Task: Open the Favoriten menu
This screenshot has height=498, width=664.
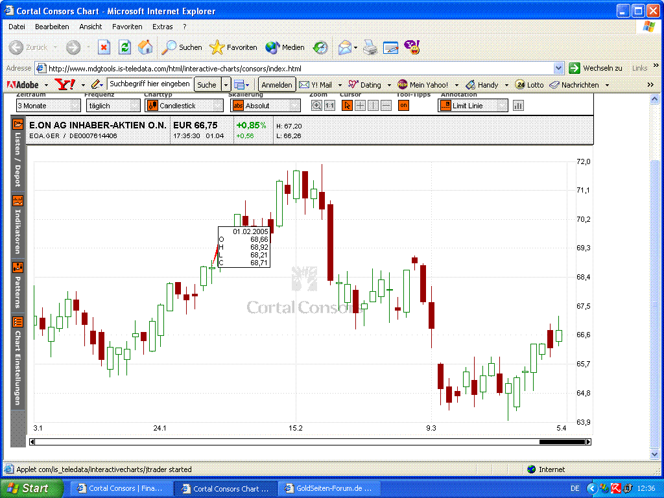Action: point(127,27)
